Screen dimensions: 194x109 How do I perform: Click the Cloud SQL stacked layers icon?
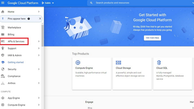click(x=159, y=63)
